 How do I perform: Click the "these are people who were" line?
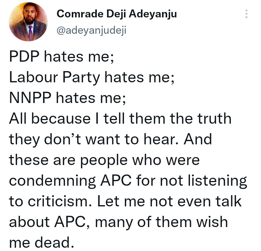click(x=104, y=159)
